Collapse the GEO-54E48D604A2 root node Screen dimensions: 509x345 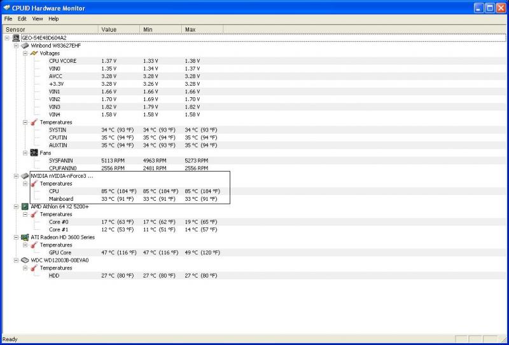pos(7,38)
